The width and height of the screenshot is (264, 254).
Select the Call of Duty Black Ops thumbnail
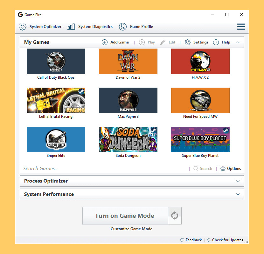pyautogui.click(x=56, y=61)
